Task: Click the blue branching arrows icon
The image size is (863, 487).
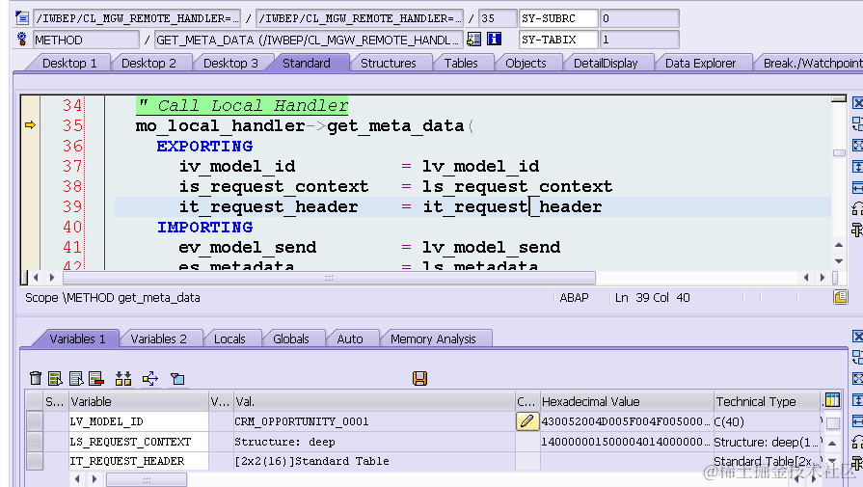Action: click(x=149, y=378)
